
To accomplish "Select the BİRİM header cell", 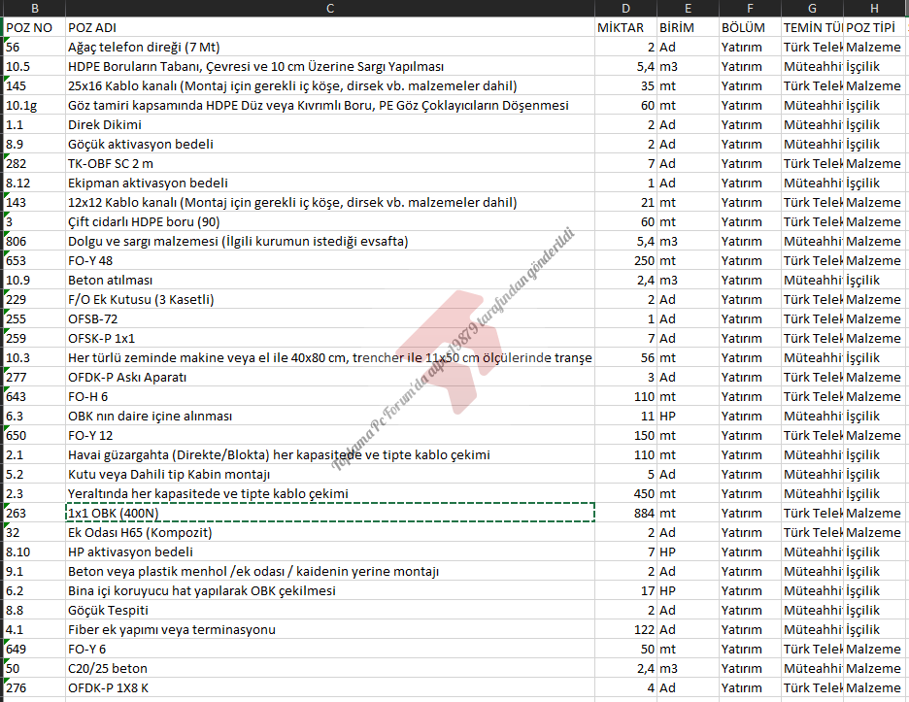I will (687, 27).
